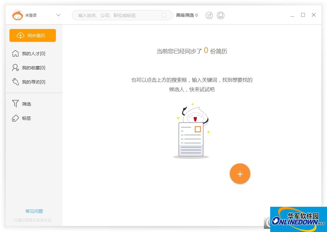Click the house icon beside 我的人才
Screen dimensions: 327x232
[x=15, y=53]
